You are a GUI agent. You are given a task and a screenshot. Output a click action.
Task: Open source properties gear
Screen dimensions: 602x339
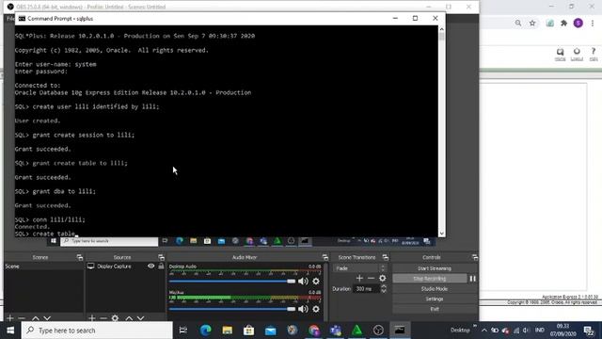115,318
